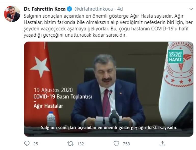Click the reply count 25

[x=36, y=144]
